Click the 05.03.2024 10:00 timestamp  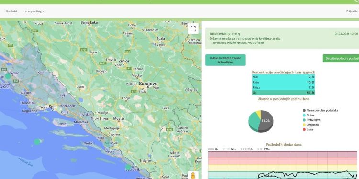click(346, 34)
